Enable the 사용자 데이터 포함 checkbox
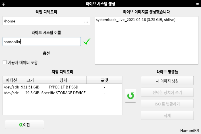The image size is (201, 134). click(x=5, y=63)
